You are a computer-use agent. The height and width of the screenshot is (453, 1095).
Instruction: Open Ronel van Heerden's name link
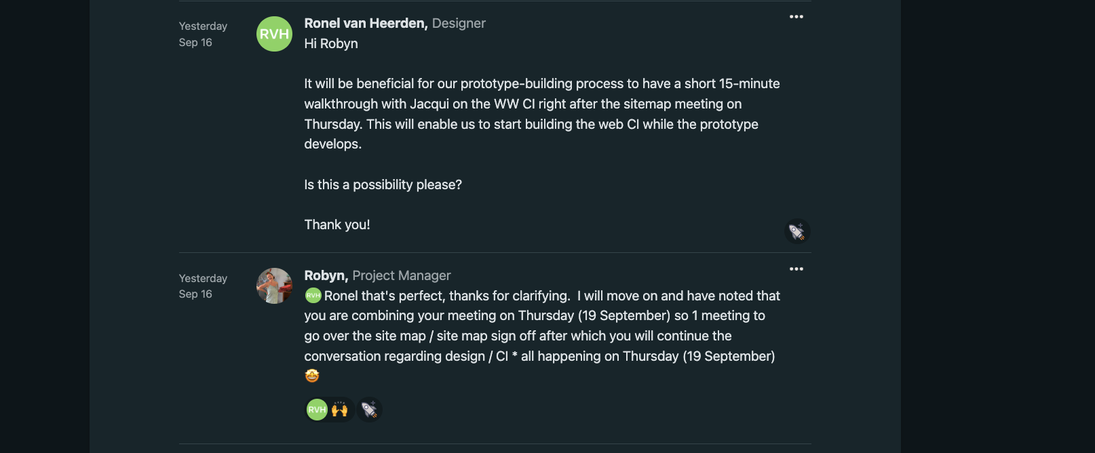pos(365,23)
